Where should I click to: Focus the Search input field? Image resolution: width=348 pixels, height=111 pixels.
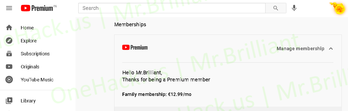coord(172,8)
